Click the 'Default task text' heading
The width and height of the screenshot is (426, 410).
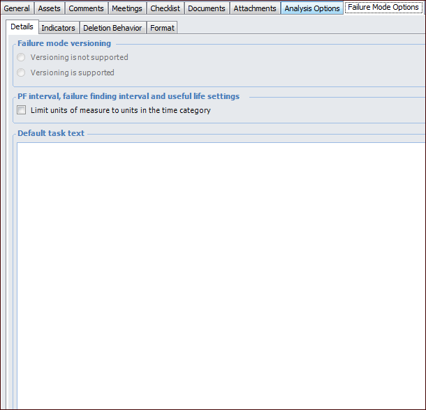click(51, 133)
